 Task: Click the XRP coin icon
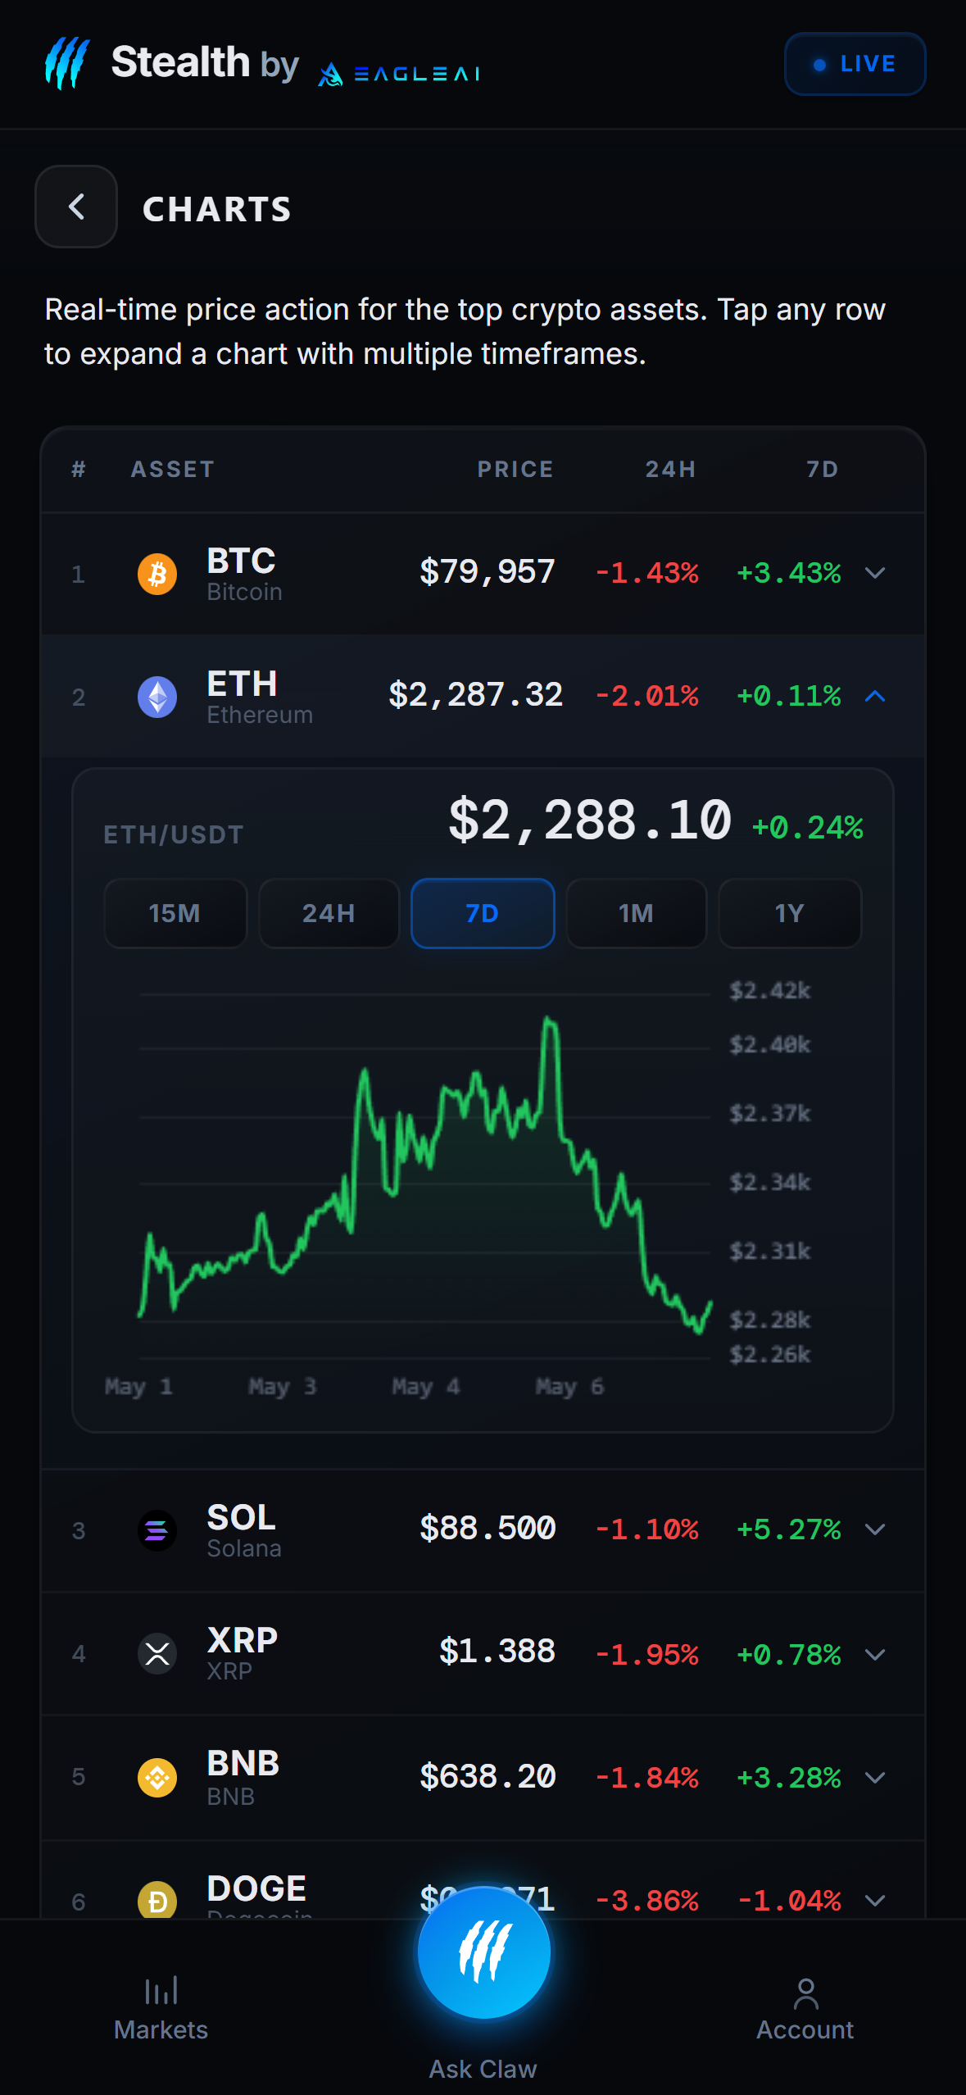point(157,1653)
